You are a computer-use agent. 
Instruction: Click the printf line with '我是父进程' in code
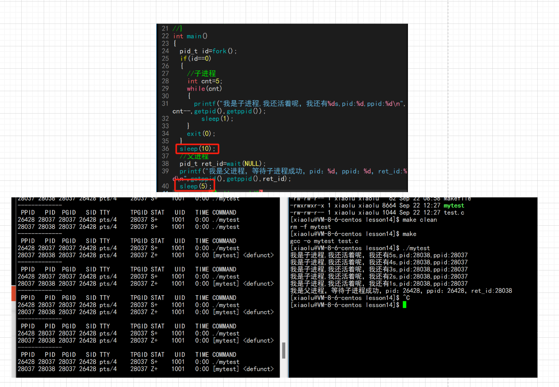click(x=293, y=171)
